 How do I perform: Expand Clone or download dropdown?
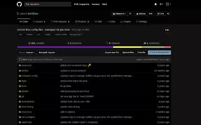(160, 52)
